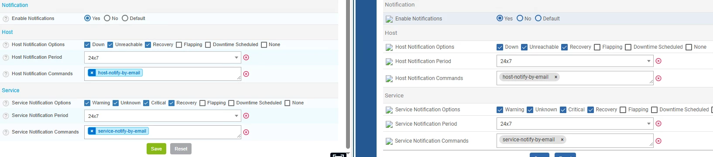
Task: Click icon beside Host Notification Commands, right panel
Action: click(389, 79)
